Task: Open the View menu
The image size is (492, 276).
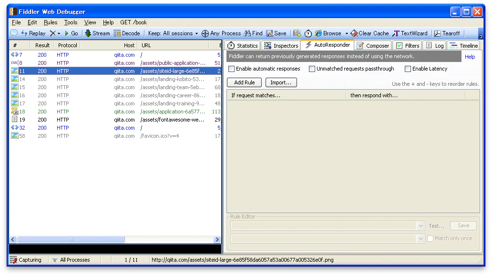Action: 90,22
